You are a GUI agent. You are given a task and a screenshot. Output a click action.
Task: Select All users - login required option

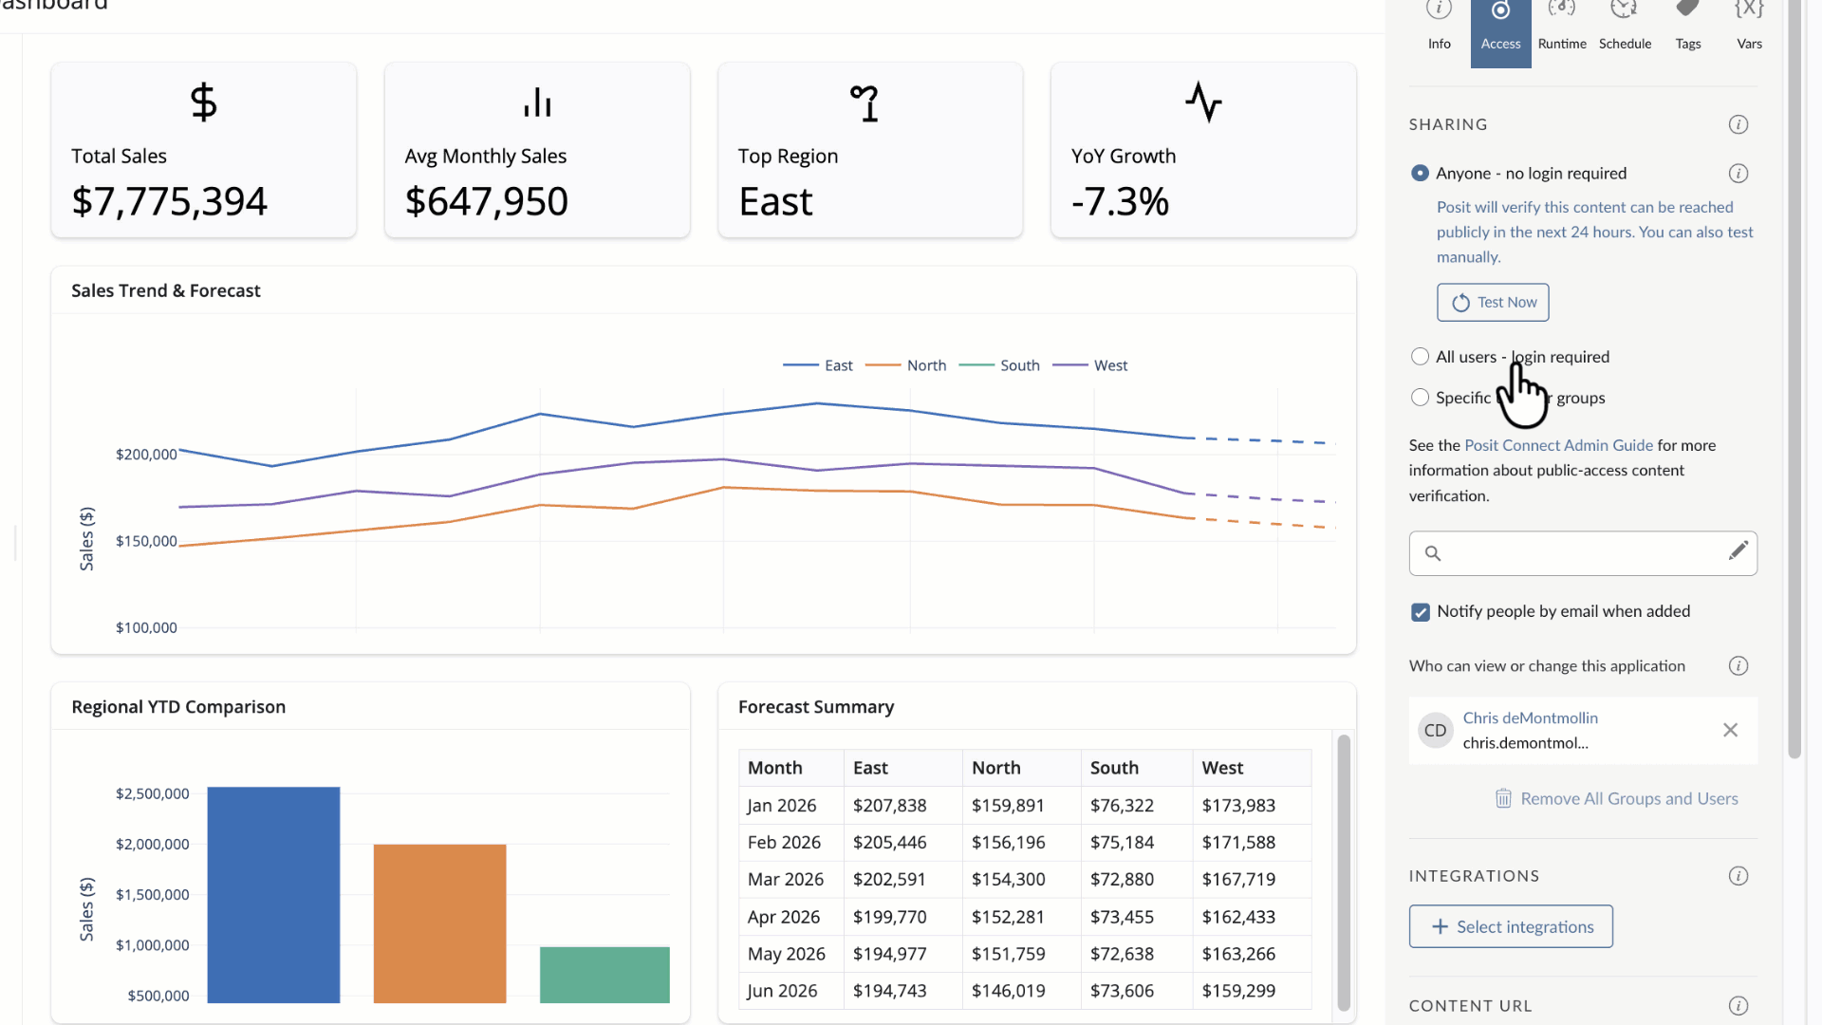(1420, 357)
